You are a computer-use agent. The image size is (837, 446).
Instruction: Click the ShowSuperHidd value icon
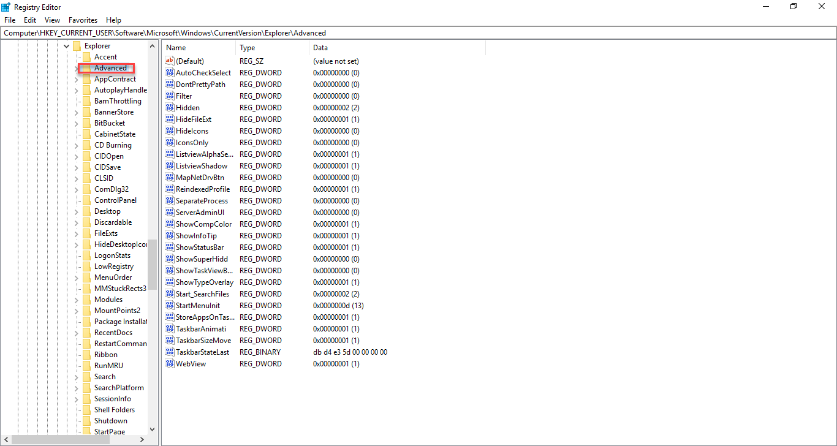click(170, 259)
